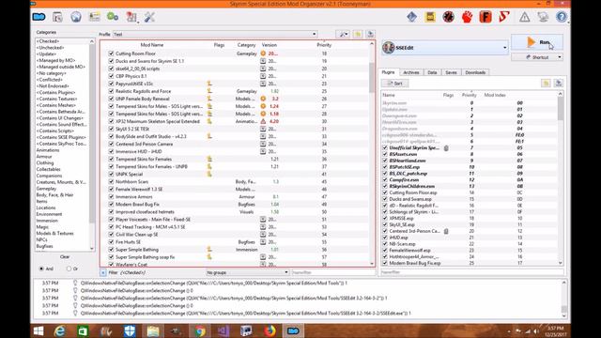Click the plugin list Namefilter input field

coord(471,272)
